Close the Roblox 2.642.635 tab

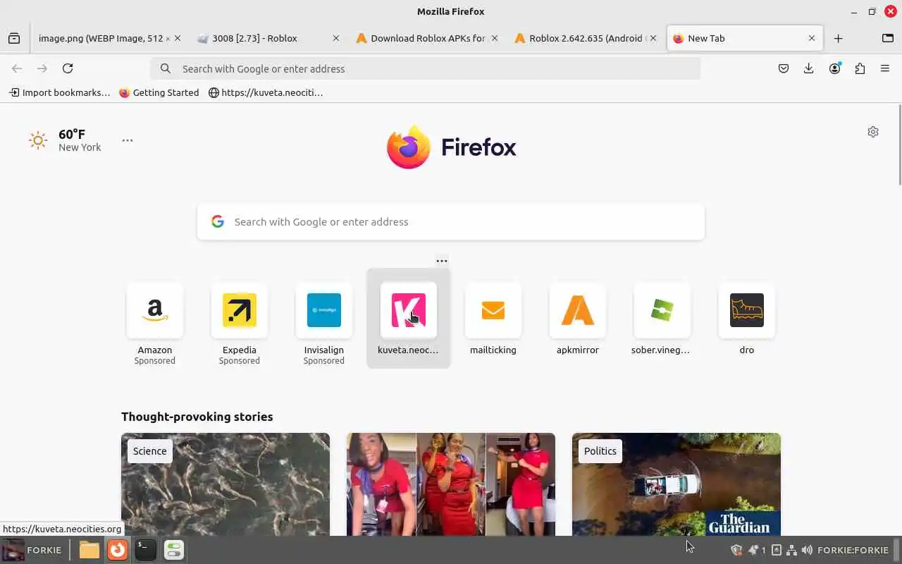(653, 39)
